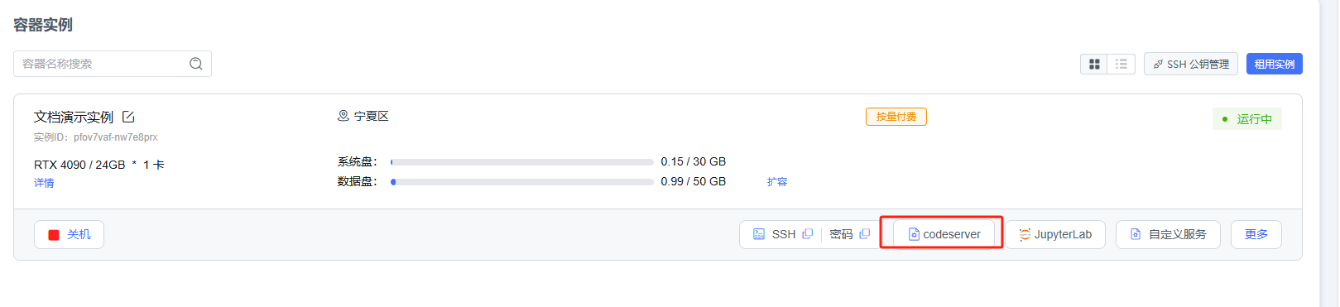
Task: Click the 租用实例 button
Action: point(1274,64)
